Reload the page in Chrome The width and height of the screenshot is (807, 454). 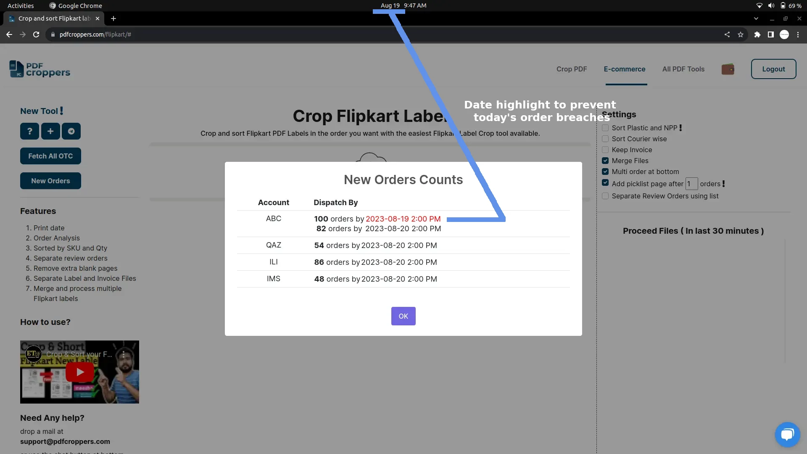[x=36, y=34]
